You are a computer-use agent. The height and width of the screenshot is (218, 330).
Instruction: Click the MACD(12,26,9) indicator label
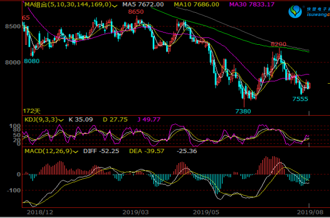48,151
